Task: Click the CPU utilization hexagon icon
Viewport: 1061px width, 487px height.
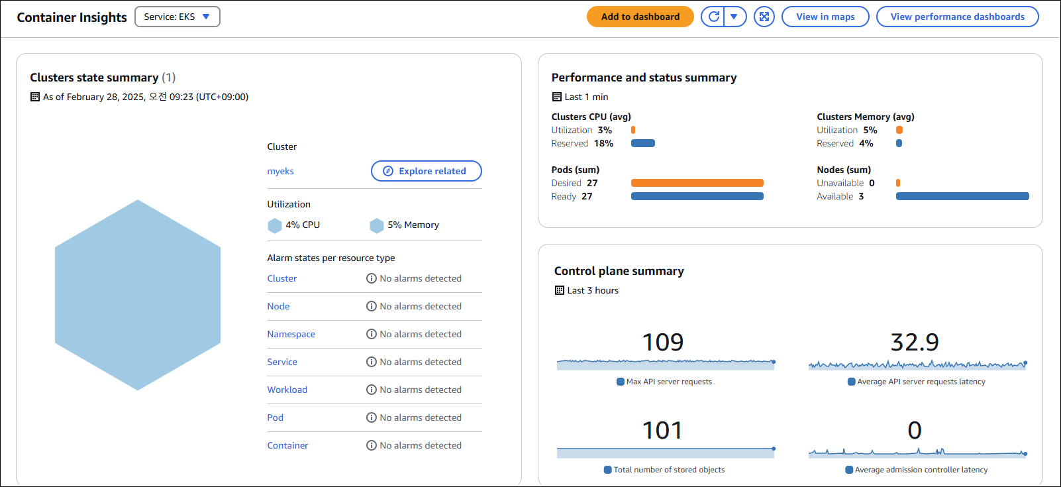Action: pos(275,225)
